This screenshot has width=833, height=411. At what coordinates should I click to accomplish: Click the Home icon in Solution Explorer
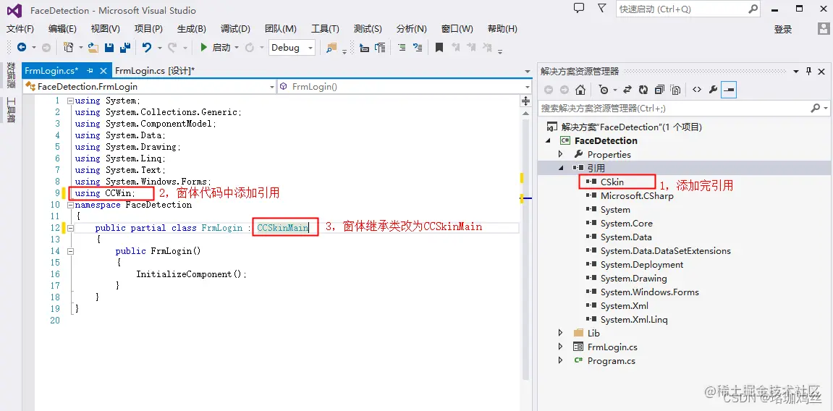pos(580,90)
